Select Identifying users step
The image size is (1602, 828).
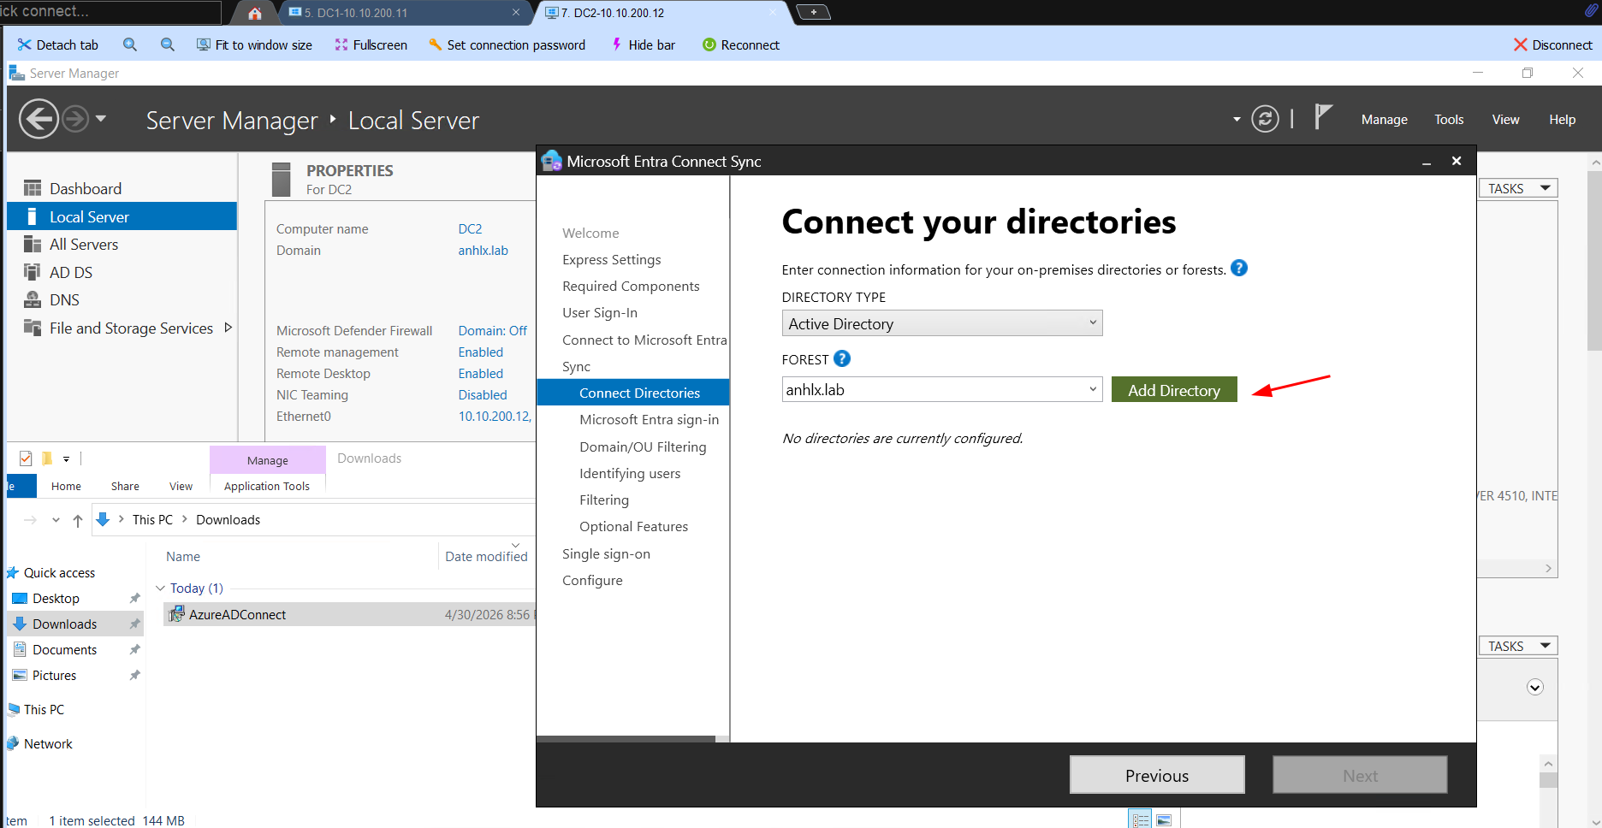click(x=630, y=473)
